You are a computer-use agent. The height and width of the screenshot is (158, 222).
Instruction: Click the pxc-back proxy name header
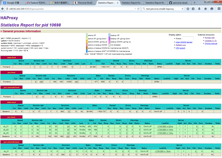(12, 117)
